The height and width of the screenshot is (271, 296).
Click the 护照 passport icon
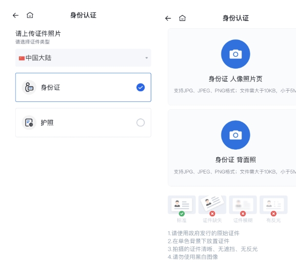click(29, 122)
